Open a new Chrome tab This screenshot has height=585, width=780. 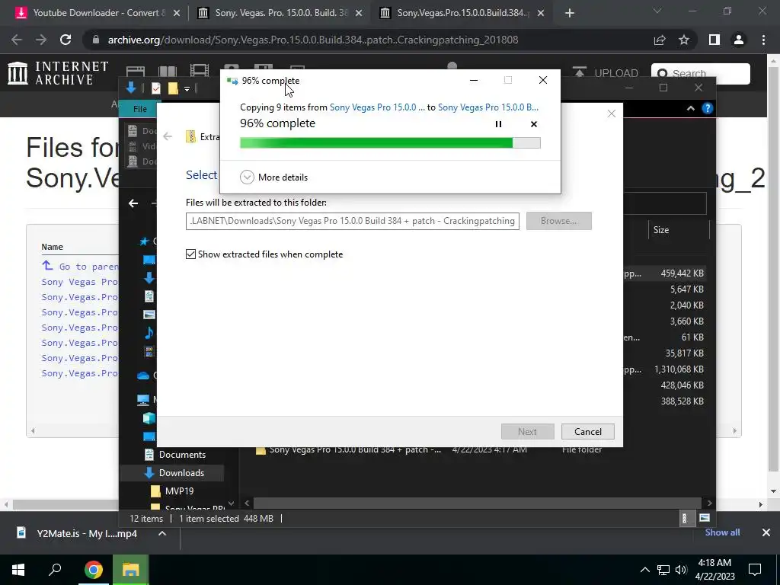(570, 13)
